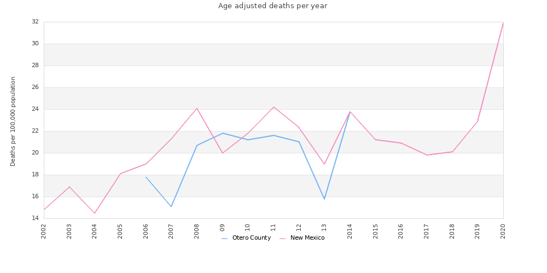547x273 pixels.
Task: Click New Mexico's 2003 data point
Action: (69, 187)
